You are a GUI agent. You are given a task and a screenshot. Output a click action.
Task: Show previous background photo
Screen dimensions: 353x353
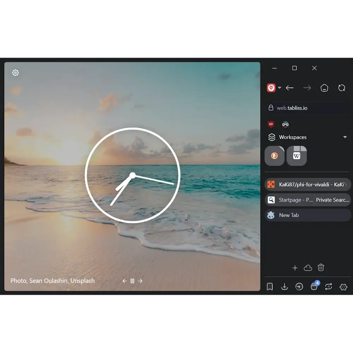[x=125, y=281]
